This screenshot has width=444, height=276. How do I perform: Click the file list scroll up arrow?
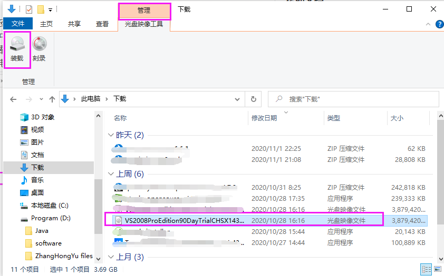pyautogui.click(x=441, y=116)
